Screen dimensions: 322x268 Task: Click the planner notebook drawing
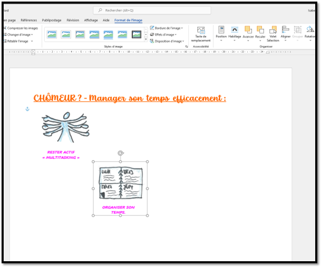coord(121,183)
